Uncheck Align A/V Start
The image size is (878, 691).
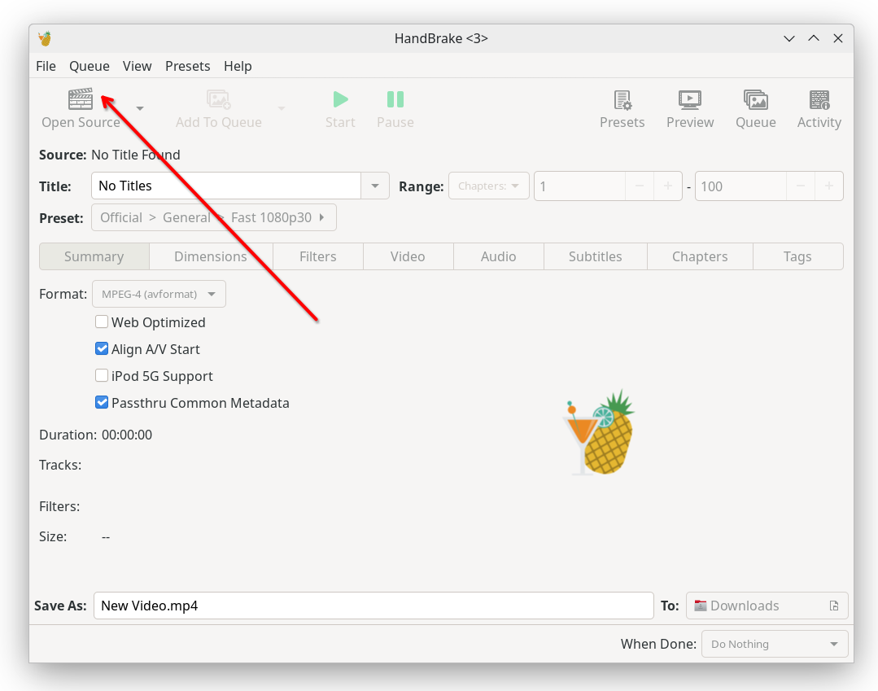[102, 349]
